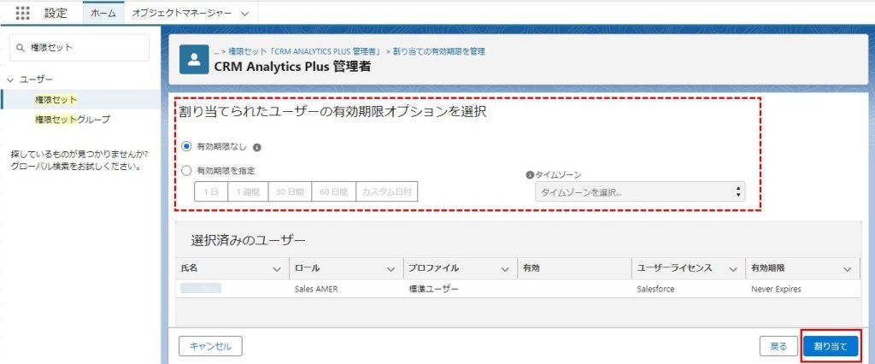Viewport: 875px width, 364px height.
Task: Open the App Launcher grid icon
Action: (22, 14)
